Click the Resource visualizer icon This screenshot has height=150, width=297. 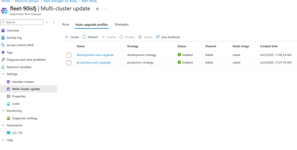click(3, 67)
